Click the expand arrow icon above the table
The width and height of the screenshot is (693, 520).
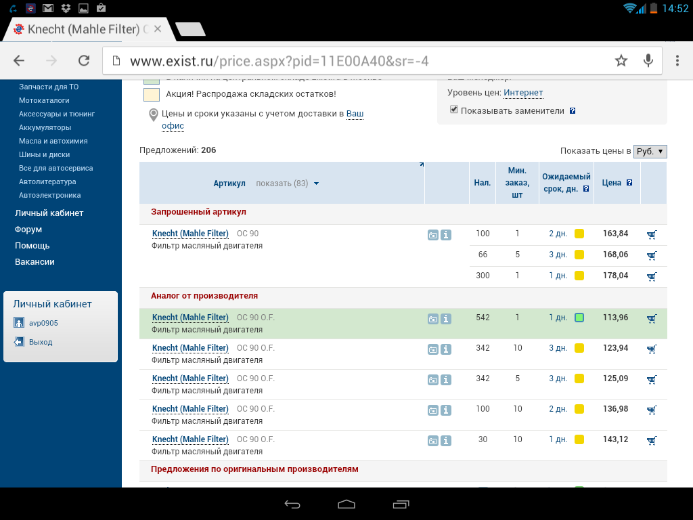[422, 165]
